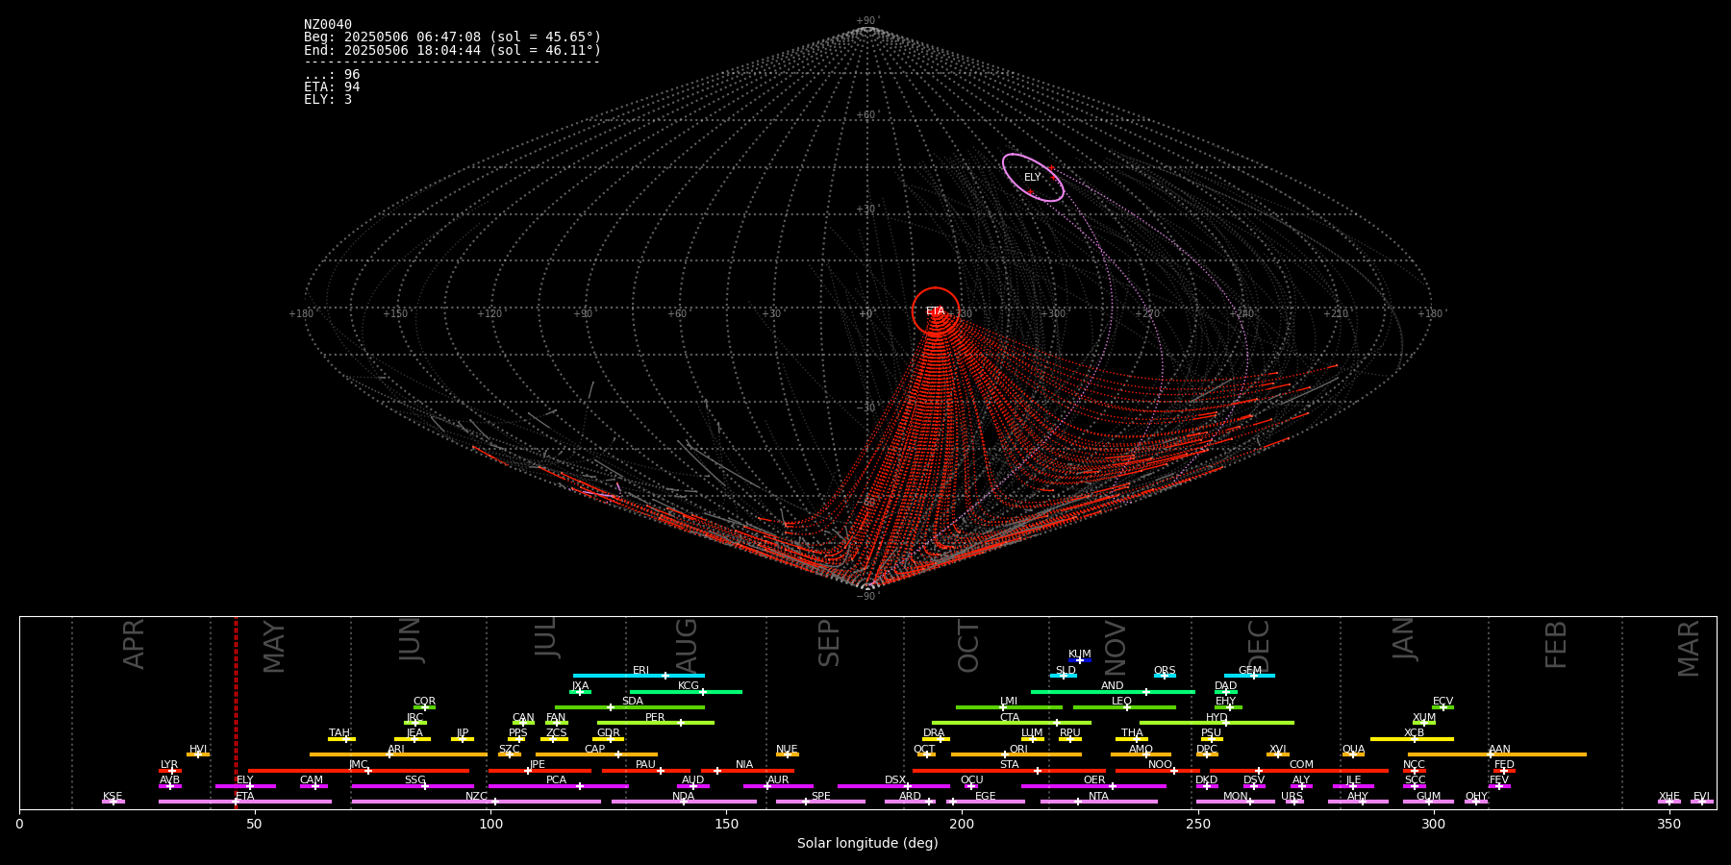
Task: Click the SDA shower bar in the timeline
Action: coord(630,707)
